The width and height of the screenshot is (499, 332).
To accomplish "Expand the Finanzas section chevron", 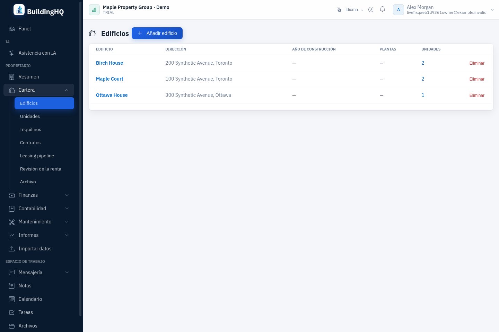I will (x=67, y=195).
